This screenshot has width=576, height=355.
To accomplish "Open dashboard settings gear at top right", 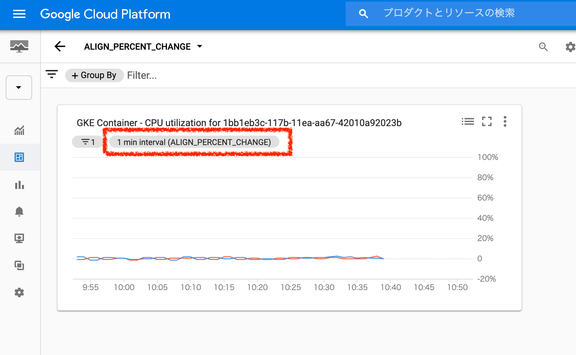I will [570, 47].
